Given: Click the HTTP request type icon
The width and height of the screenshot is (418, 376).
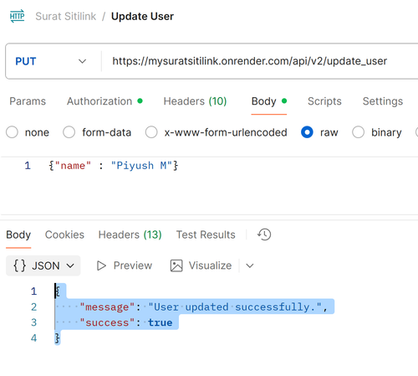Looking at the screenshot, I should (x=18, y=16).
